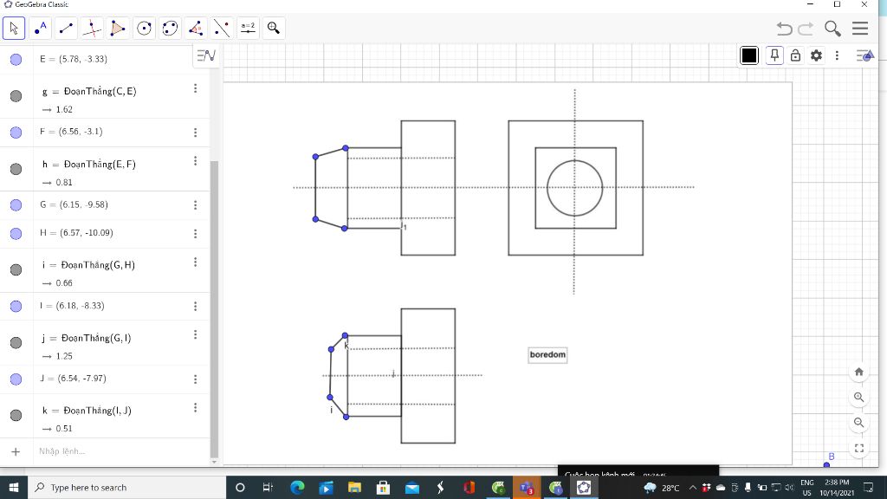Open object settings gear
The image size is (887, 499).
tap(816, 55)
